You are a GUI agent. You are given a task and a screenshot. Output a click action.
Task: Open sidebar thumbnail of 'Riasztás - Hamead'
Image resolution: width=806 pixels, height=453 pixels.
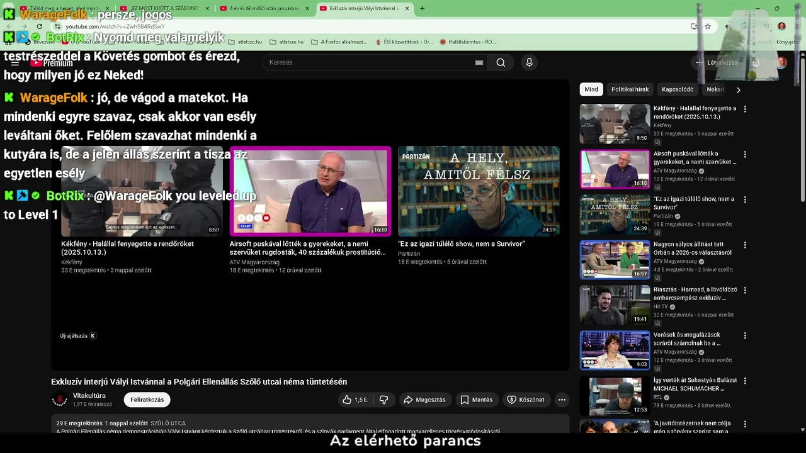click(x=615, y=305)
